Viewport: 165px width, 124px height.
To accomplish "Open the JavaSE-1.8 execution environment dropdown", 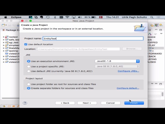I will (117, 61).
